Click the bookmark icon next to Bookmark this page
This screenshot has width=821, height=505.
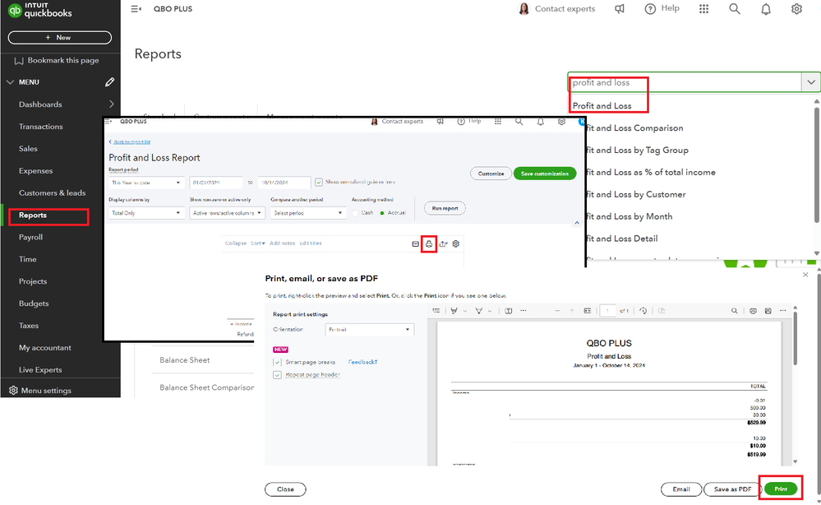coord(19,61)
